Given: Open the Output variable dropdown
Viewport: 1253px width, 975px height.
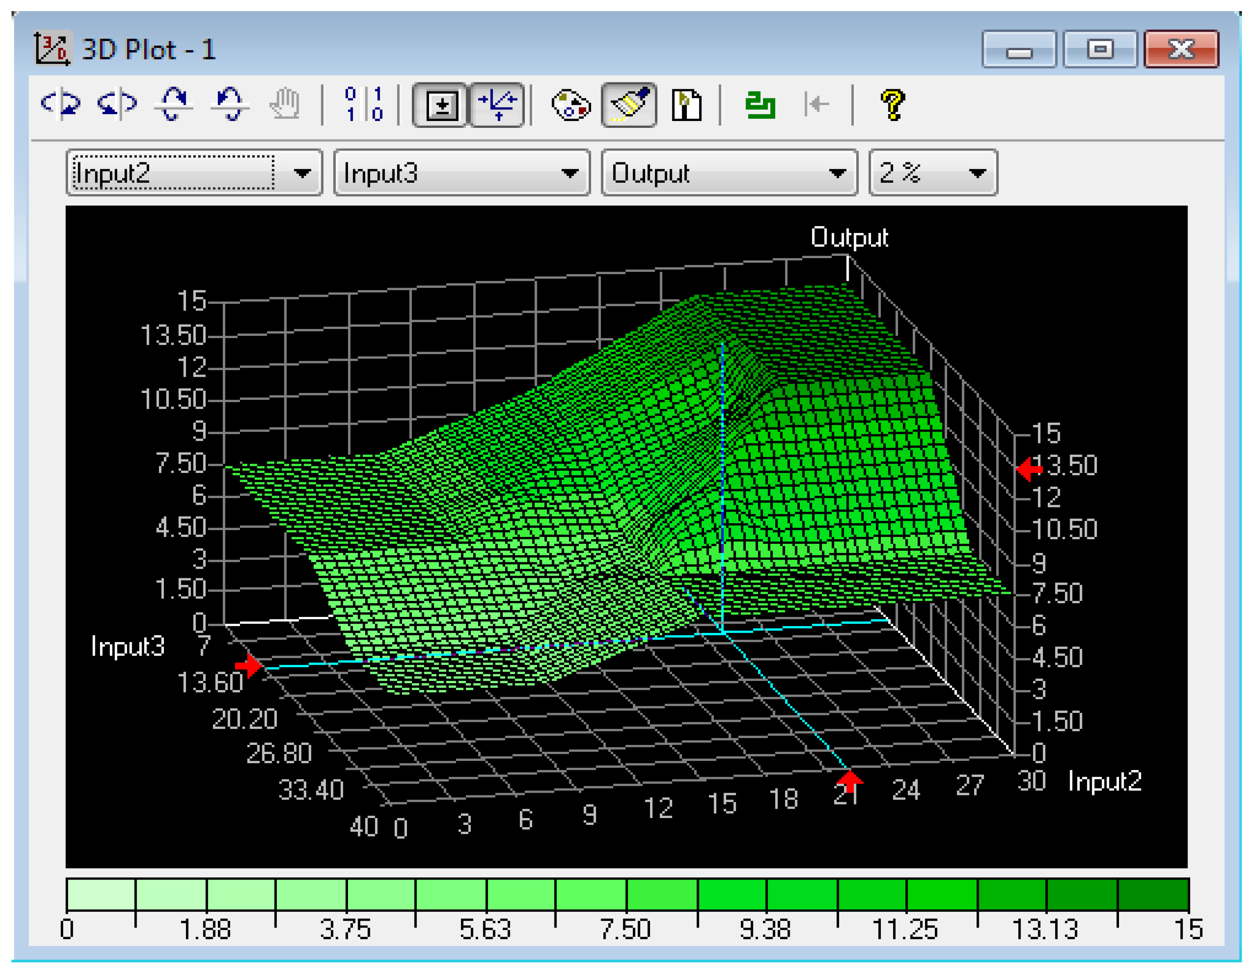Looking at the screenshot, I should pyautogui.click(x=837, y=173).
